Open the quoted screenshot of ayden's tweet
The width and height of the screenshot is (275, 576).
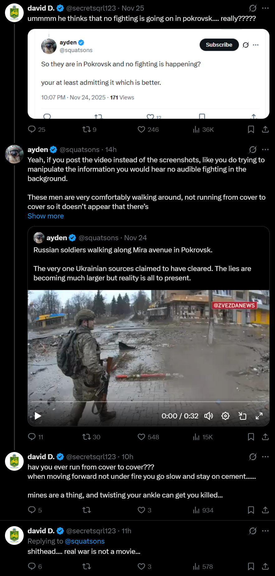(149, 74)
